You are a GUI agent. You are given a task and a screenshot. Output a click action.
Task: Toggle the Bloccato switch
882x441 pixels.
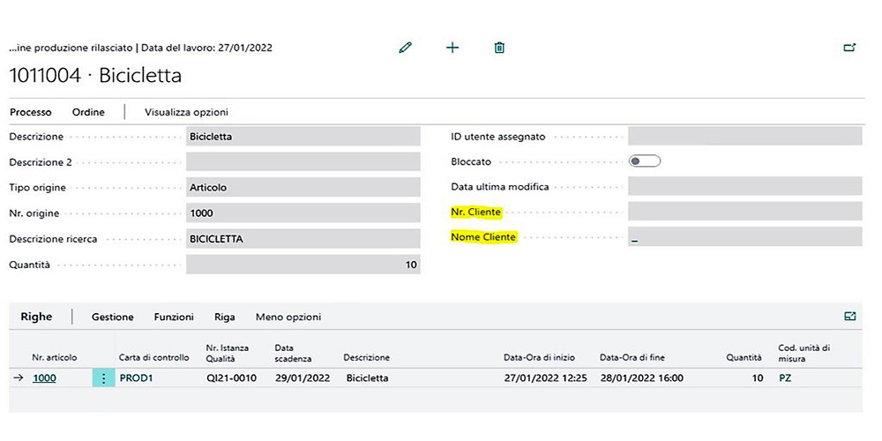pyautogui.click(x=645, y=161)
